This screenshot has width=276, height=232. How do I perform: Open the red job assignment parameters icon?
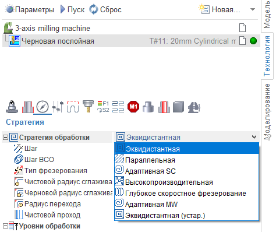point(27,107)
